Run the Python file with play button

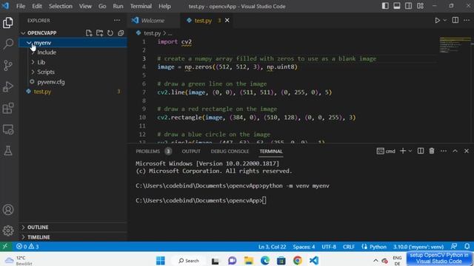(437, 20)
